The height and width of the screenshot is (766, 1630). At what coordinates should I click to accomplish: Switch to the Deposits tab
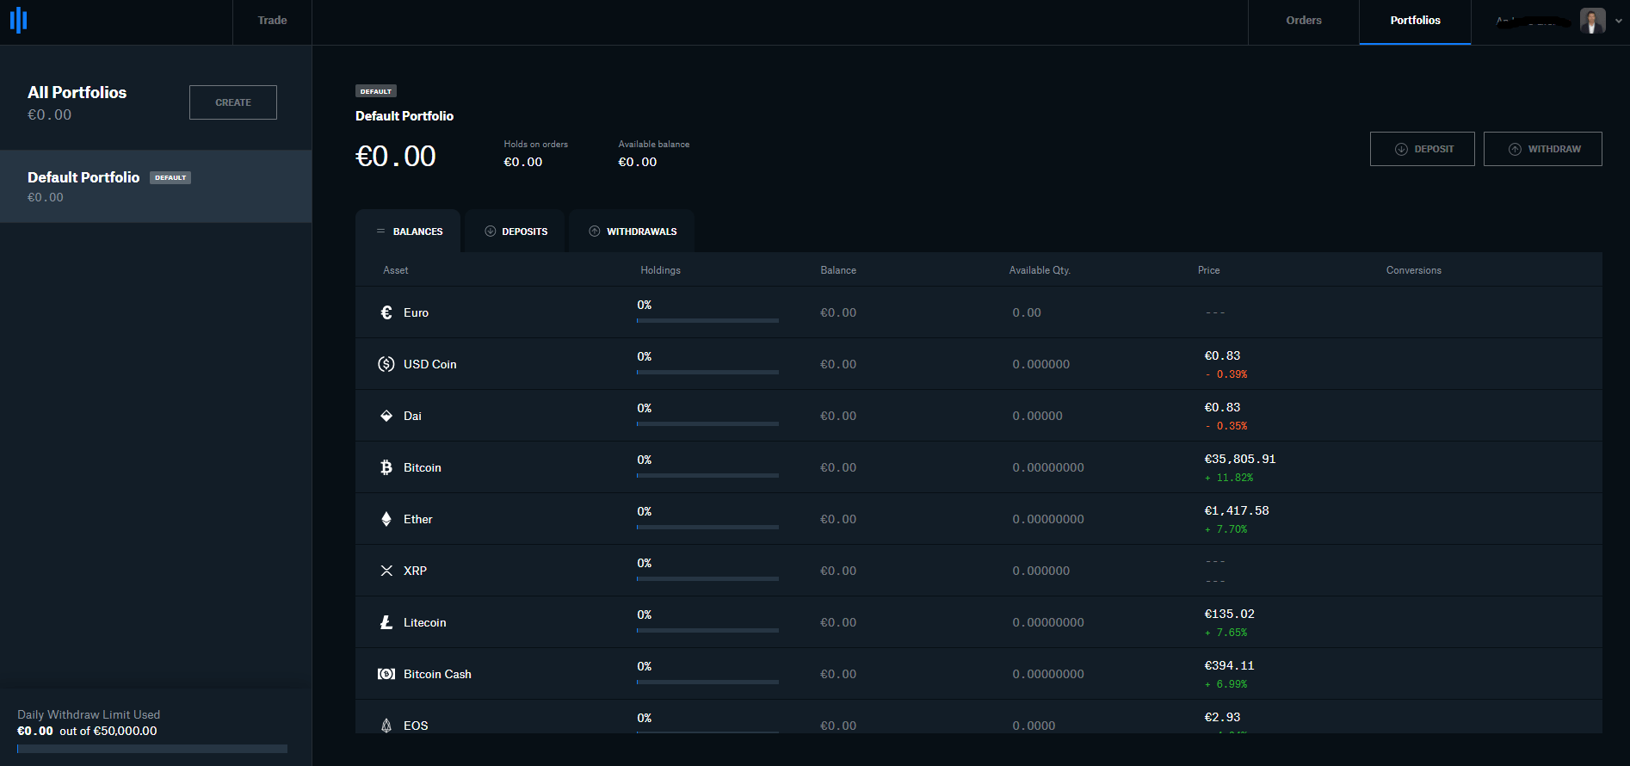(x=516, y=232)
